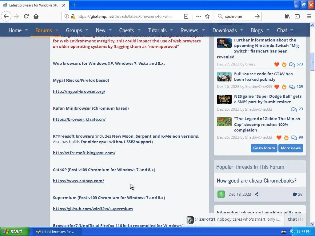Open the Mig Switch flashcart news thumbnail
The image size is (315, 236).
coord(224,43)
